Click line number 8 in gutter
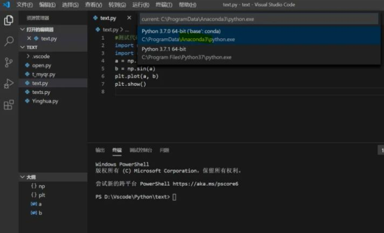The width and height of the screenshot is (384, 233). click(x=103, y=91)
